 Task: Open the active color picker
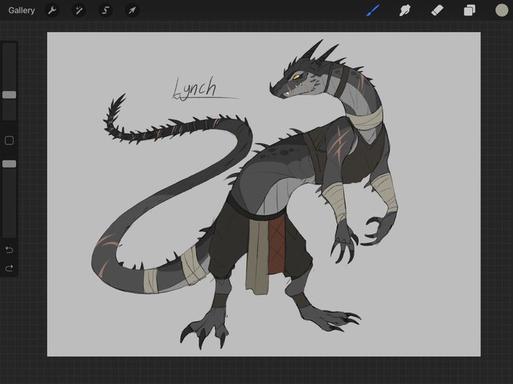click(x=501, y=10)
